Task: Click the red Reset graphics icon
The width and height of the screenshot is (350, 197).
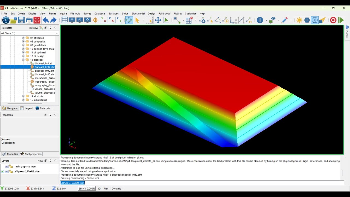Action: (x=37, y=20)
